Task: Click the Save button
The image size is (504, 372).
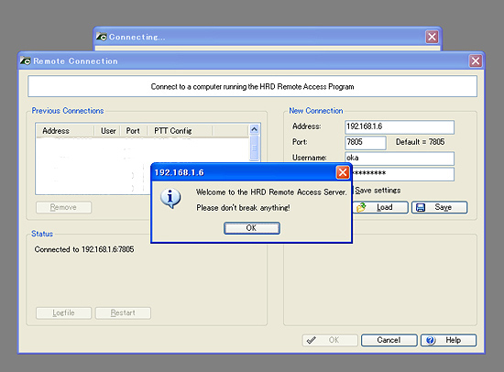Action: (439, 207)
